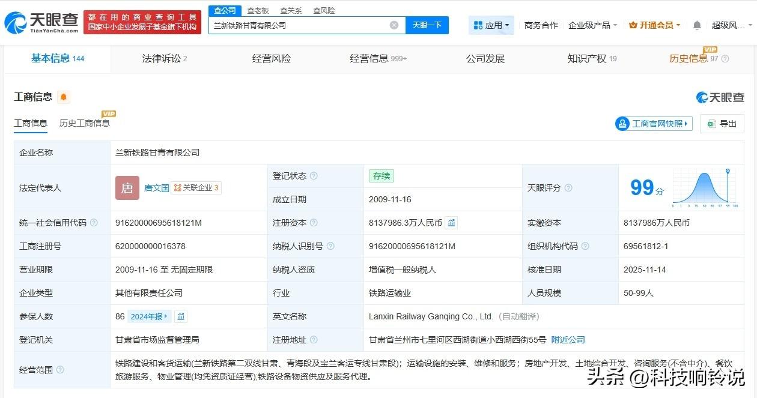
Task: Select paid-in capital 8137986万人民币
Action: click(x=657, y=223)
